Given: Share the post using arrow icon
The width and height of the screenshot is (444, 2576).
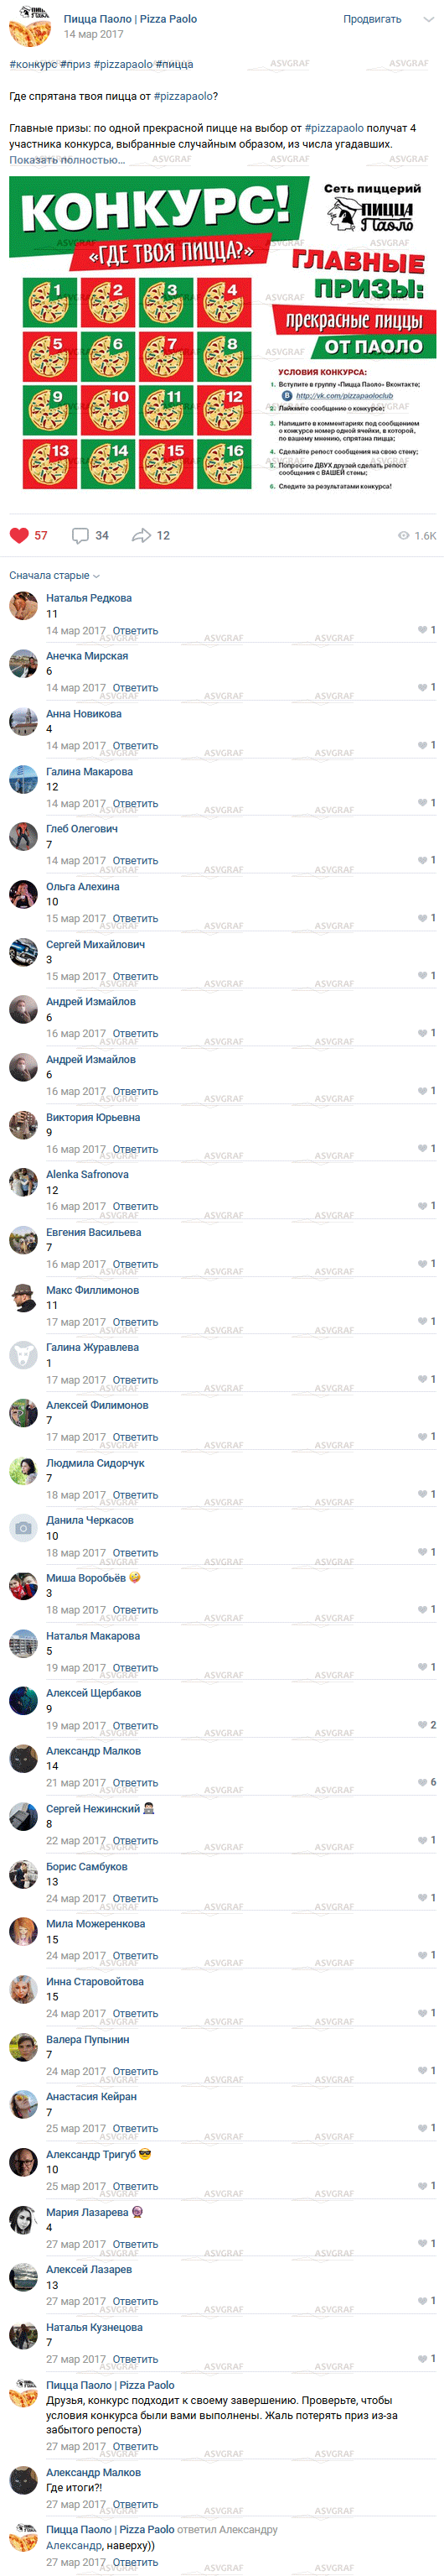Looking at the screenshot, I should [141, 535].
